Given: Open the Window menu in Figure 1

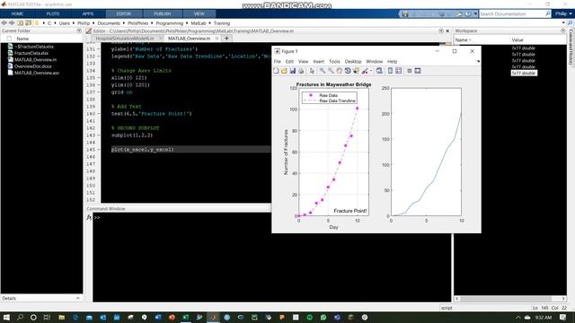Looking at the screenshot, I should tap(374, 62).
